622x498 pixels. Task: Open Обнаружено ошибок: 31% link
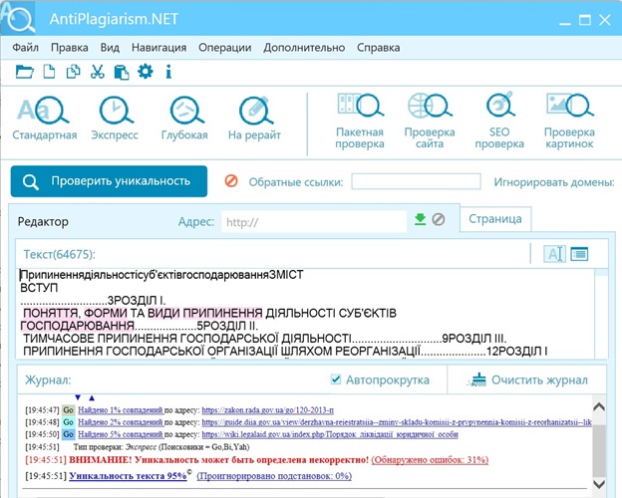pyautogui.click(x=430, y=460)
